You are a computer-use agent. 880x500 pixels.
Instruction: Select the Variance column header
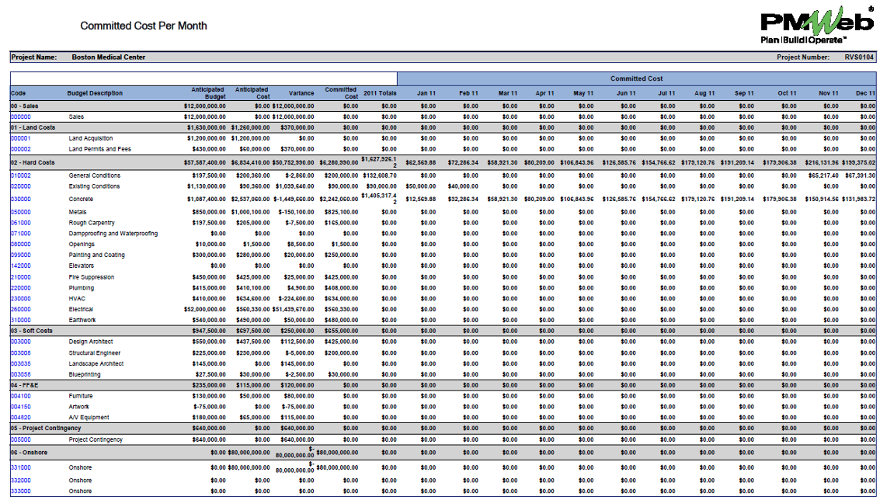[x=301, y=93]
